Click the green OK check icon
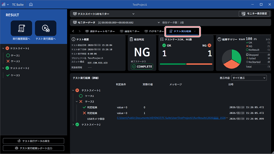 164,45
